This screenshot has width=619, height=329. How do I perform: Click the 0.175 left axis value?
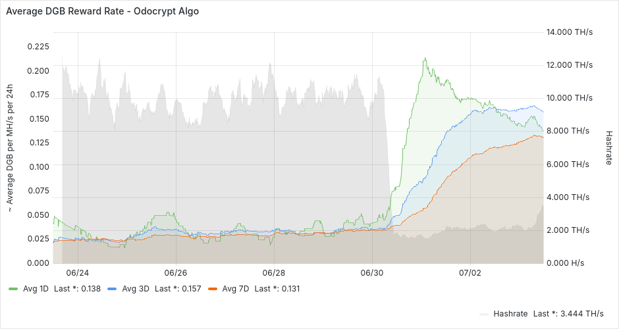point(38,95)
